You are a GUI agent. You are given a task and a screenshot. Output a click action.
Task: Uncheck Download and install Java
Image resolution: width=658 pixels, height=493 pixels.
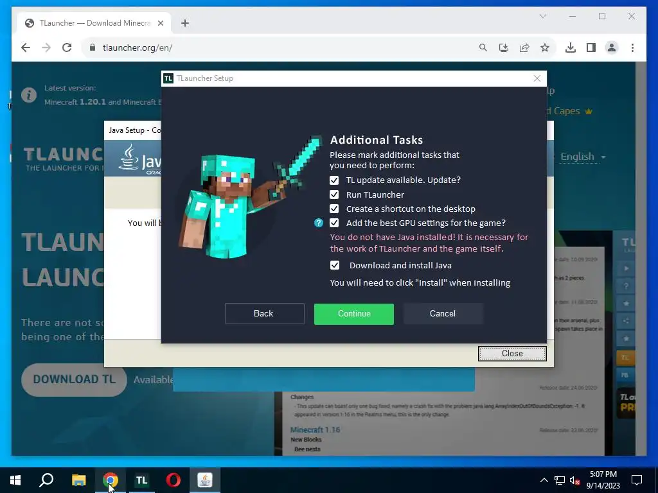pos(334,265)
